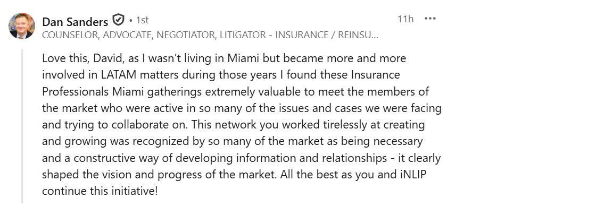Viewport: 613px width, 215px height.
Task: Open Dan Sanders' profile photo
Action: pos(22,26)
